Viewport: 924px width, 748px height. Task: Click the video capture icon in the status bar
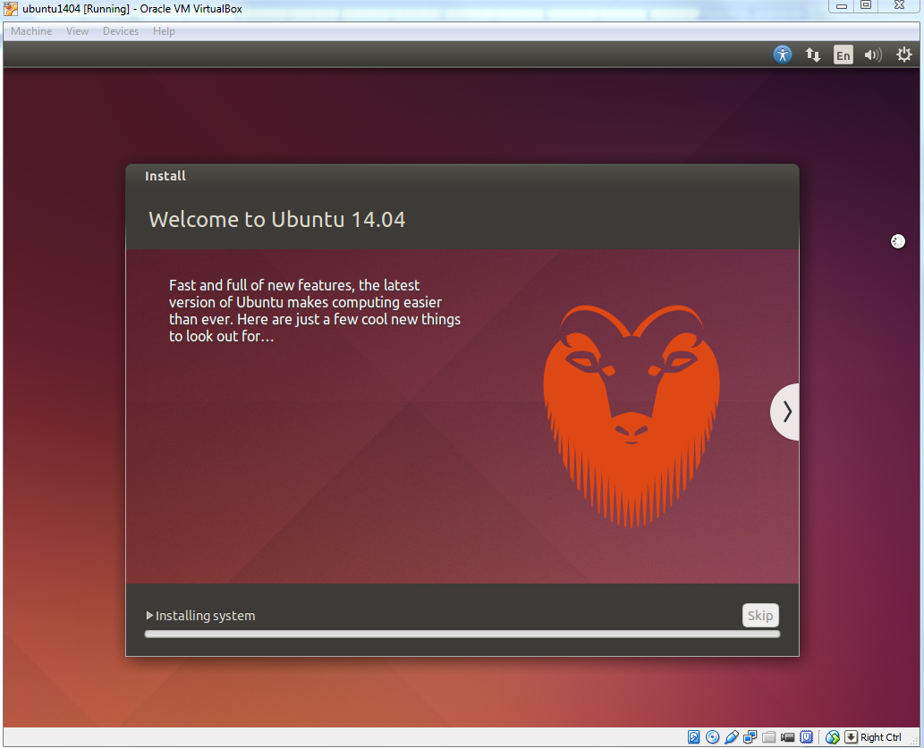click(787, 736)
